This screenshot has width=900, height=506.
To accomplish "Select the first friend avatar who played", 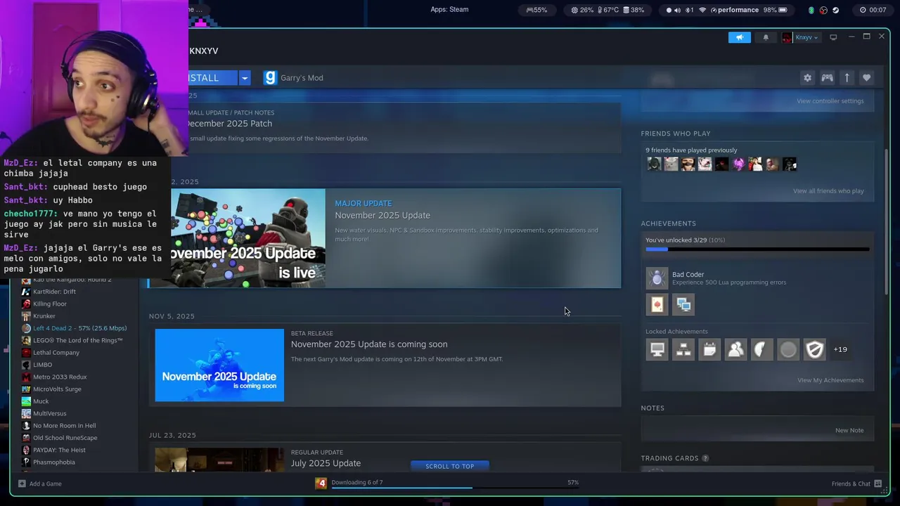I will coord(654,164).
